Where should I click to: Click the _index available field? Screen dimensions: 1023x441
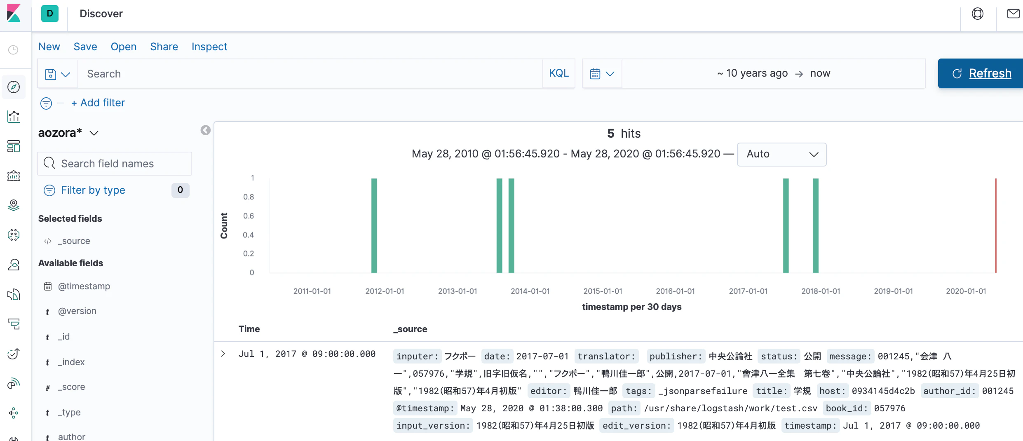[71, 362]
